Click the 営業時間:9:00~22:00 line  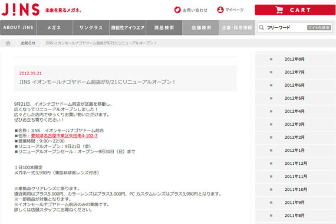point(39,141)
